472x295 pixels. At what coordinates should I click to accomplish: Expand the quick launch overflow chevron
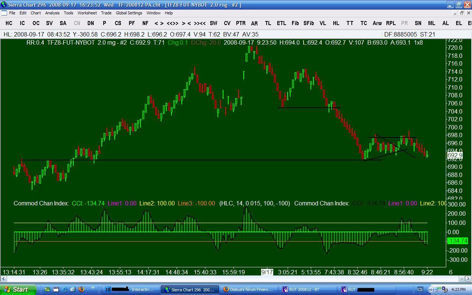click(93, 288)
